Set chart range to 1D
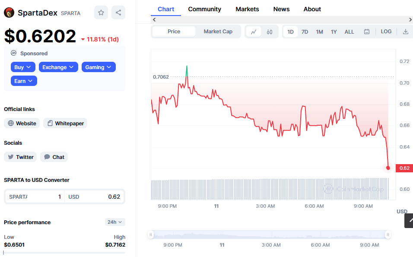The height and width of the screenshot is (257, 413). 290,32
